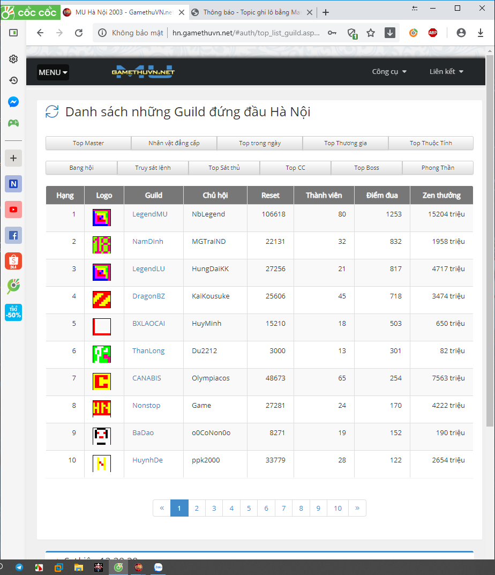The width and height of the screenshot is (495, 575).
Task: Add a new sidebar shortcut with the plus icon
Action: pos(13,158)
